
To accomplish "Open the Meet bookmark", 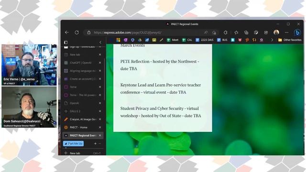I will coord(173,40).
